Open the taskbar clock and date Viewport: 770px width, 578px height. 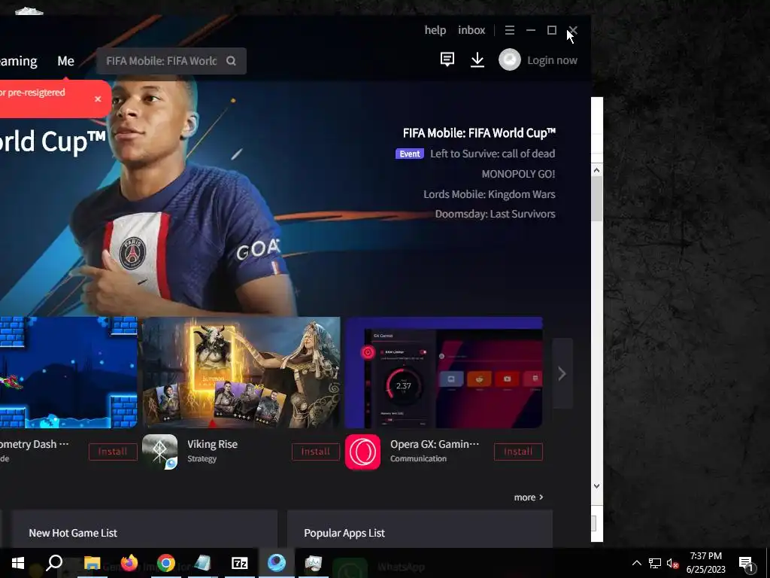point(705,563)
